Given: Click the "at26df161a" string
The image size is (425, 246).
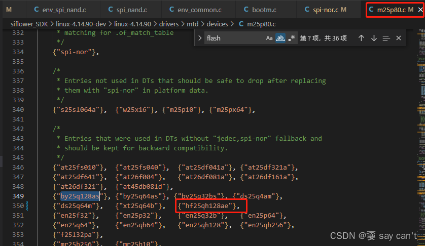Looking at the screenshot, I should pyautogui.click(x=267, y=177).
